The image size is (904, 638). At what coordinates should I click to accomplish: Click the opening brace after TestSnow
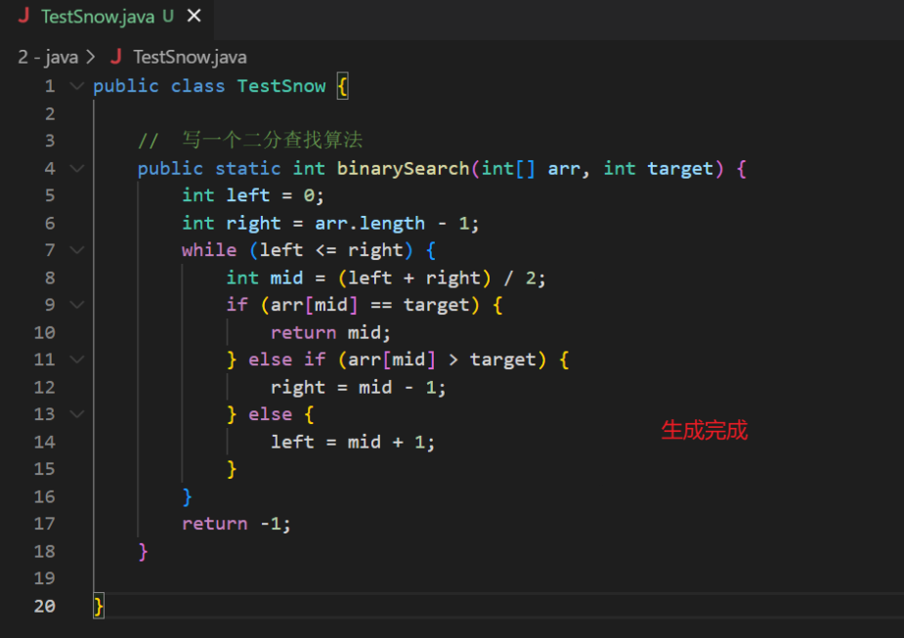342,87
